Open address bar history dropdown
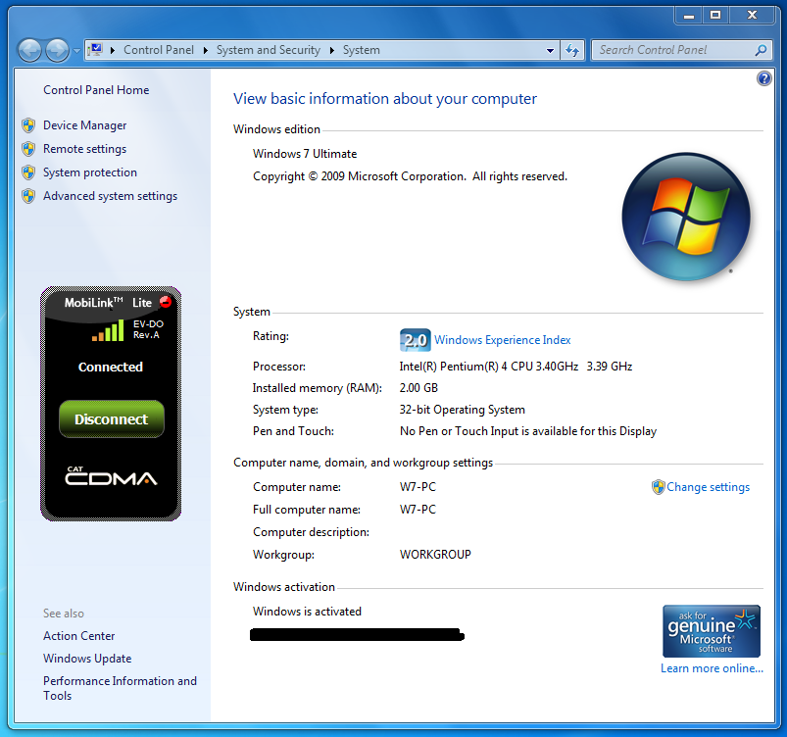Image resolution: width=787 pixels, height=737 pixels. coord(550,50)
